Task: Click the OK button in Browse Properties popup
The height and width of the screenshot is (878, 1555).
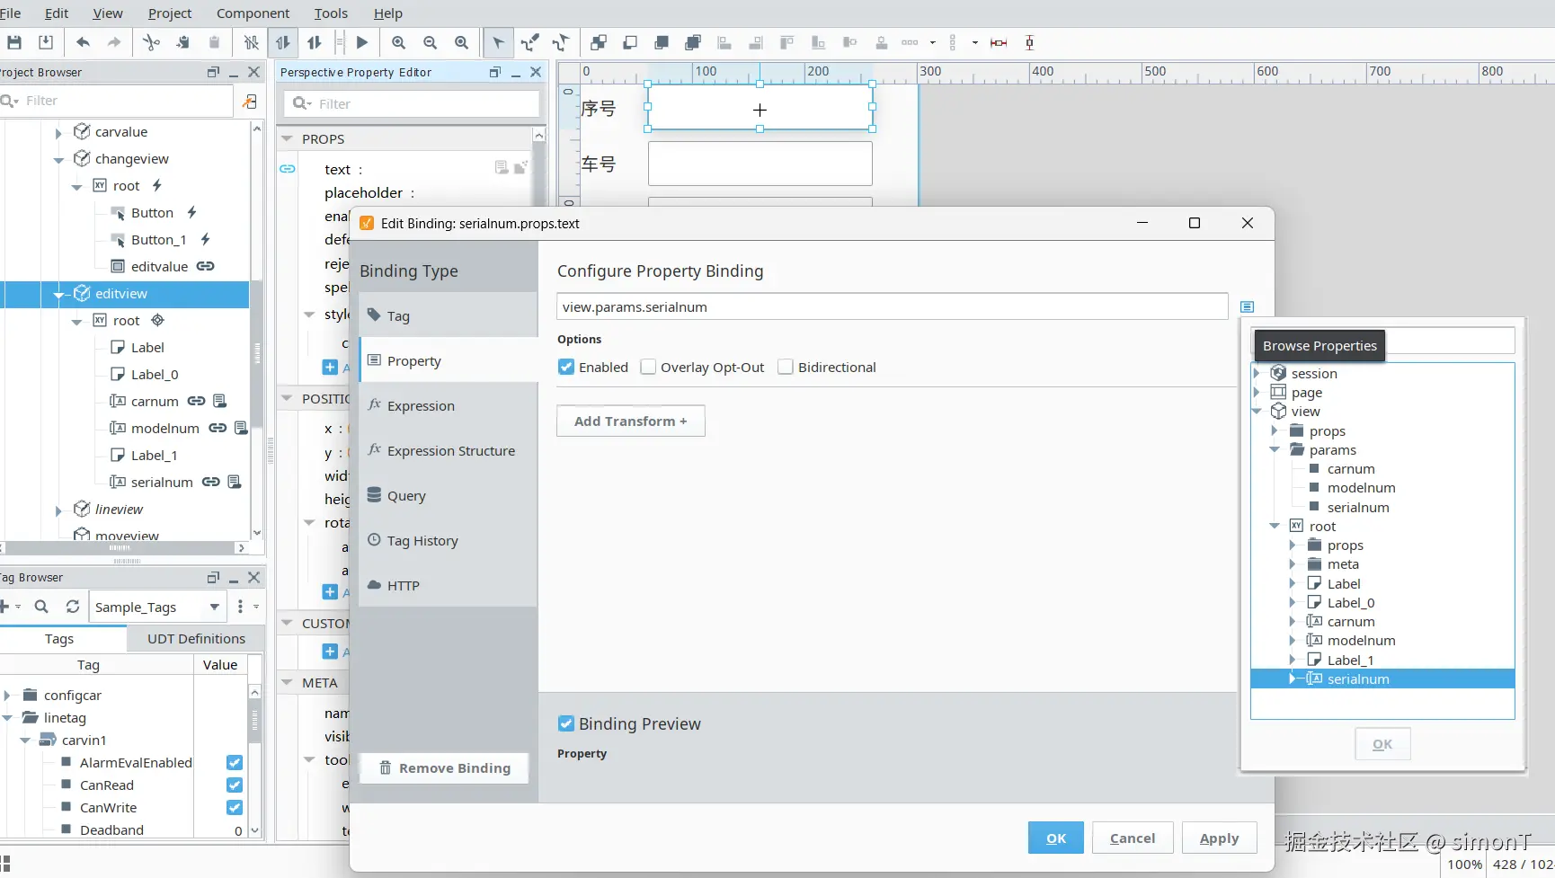Action: pos(1382,743)
